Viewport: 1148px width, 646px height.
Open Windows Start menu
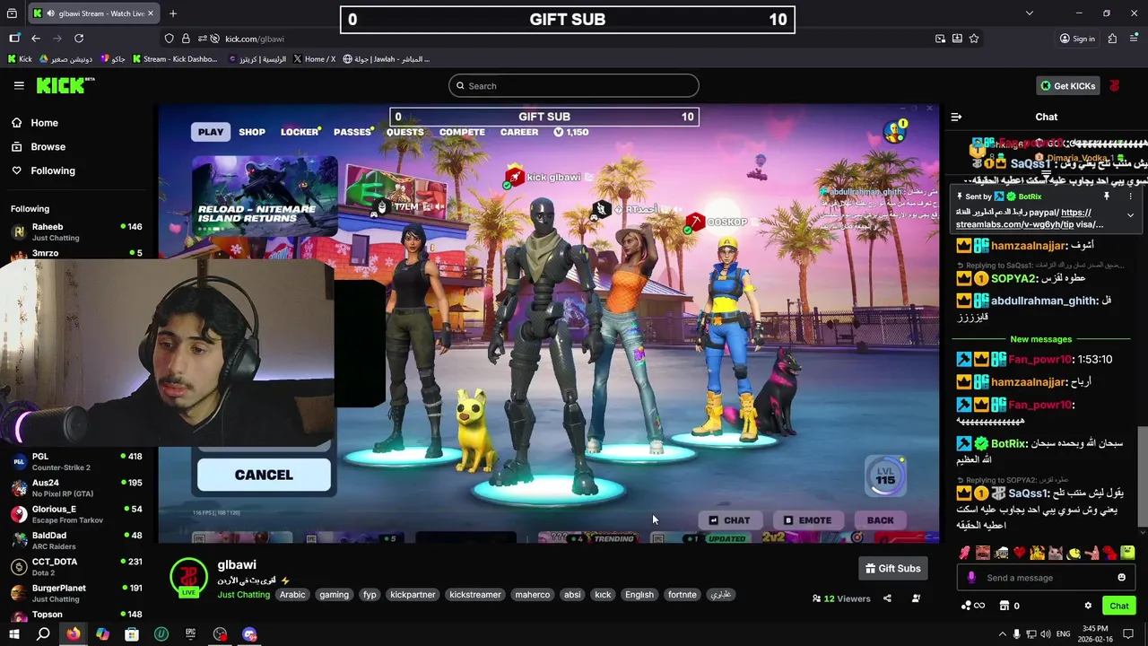(13, 634)
